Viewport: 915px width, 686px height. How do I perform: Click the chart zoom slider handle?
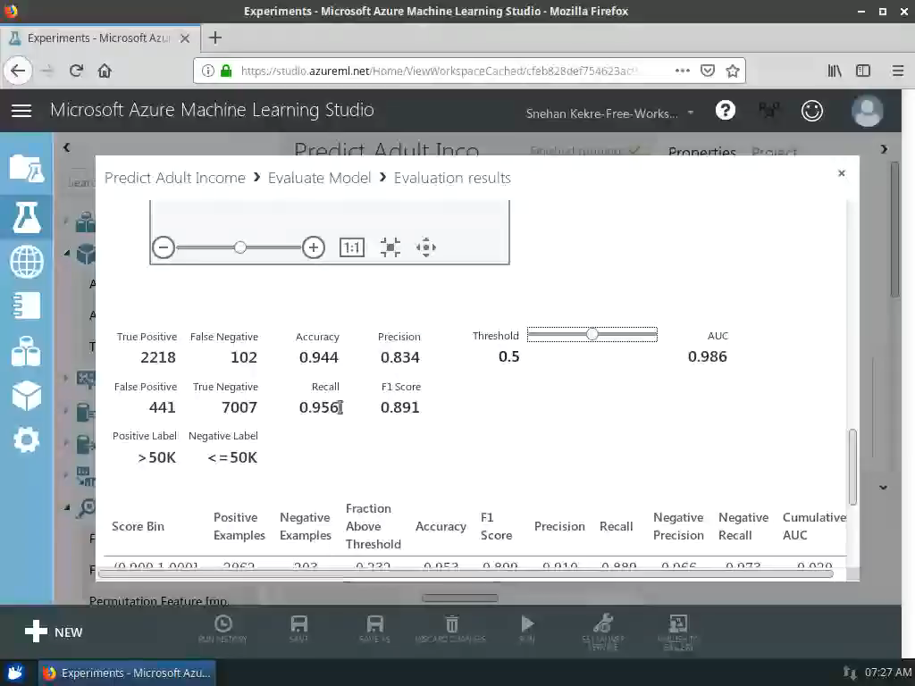click(x=239, y=247)
